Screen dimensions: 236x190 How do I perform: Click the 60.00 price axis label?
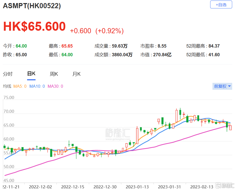pos(9,139)
